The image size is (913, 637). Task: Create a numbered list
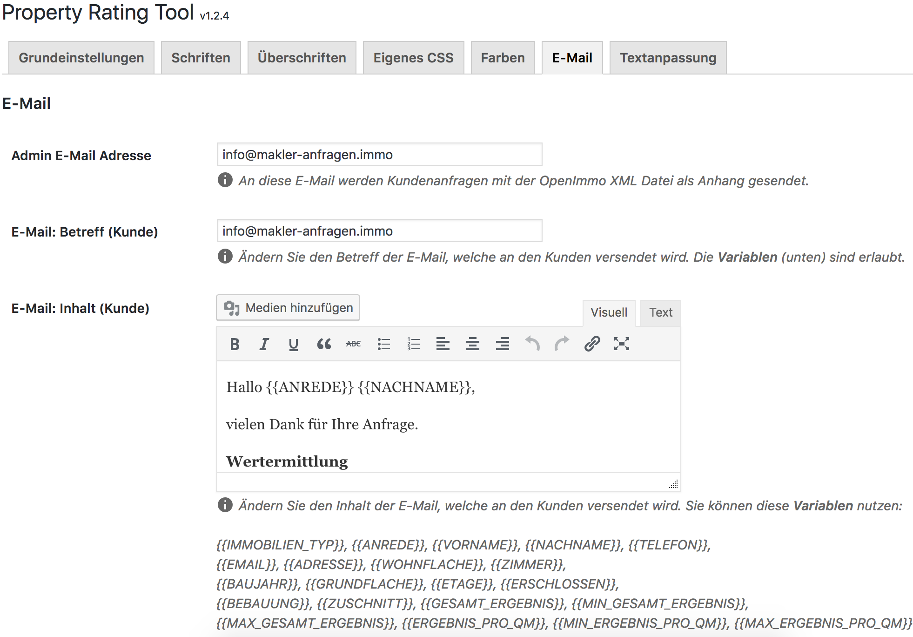point(413,344)
